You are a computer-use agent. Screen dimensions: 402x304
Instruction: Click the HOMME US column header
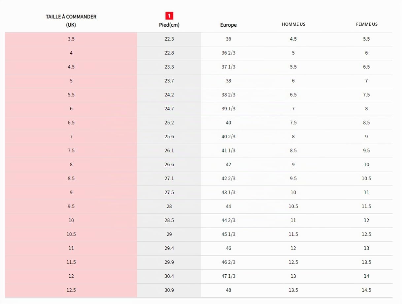click(x=293, y=24)
